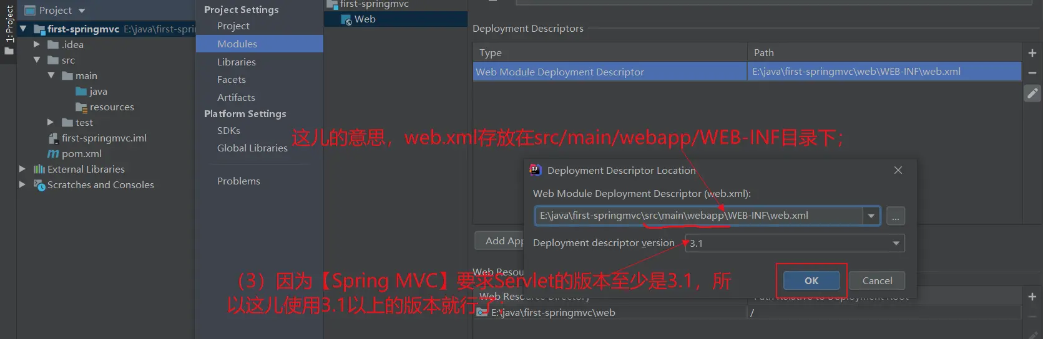Click the Maven pom.xml file icon

pos(53,154)
